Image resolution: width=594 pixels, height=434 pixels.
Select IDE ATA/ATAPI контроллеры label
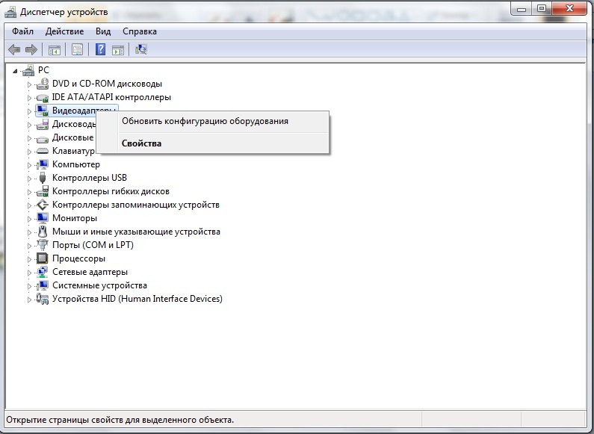pyautogui.click(x=111, y=97)
